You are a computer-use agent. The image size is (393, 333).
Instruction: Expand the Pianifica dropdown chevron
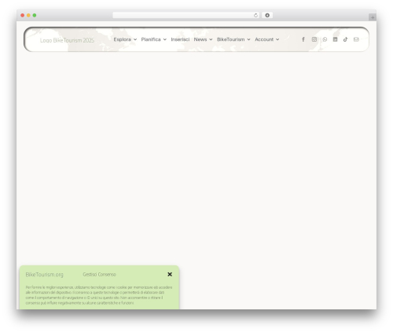click(165, 39)
